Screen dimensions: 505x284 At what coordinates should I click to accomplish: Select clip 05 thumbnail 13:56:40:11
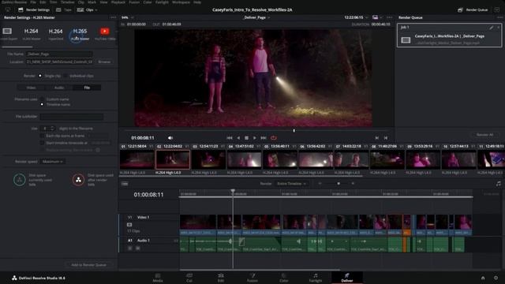280,159
